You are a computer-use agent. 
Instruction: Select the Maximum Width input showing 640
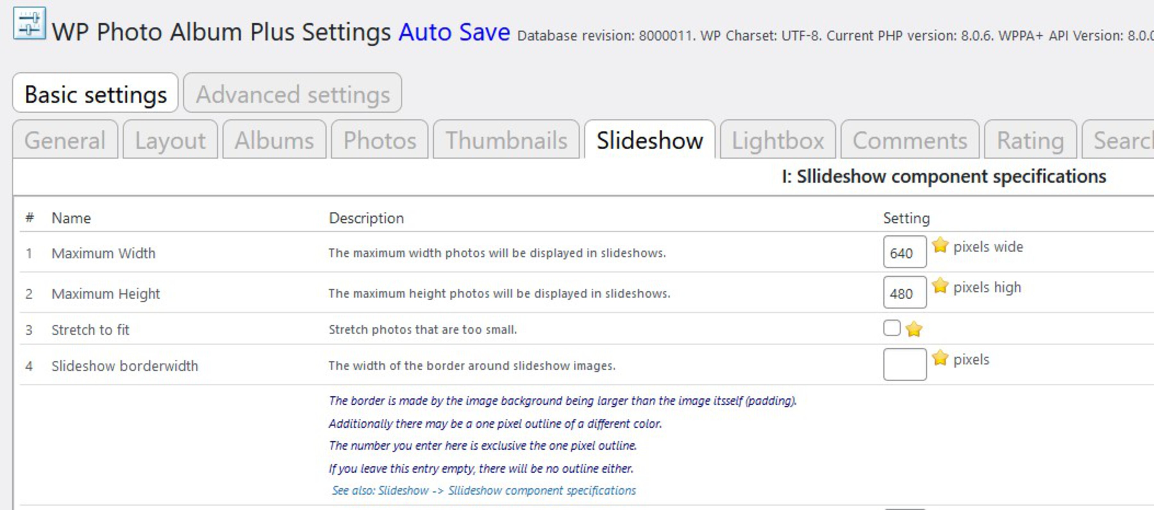point(905,252)
